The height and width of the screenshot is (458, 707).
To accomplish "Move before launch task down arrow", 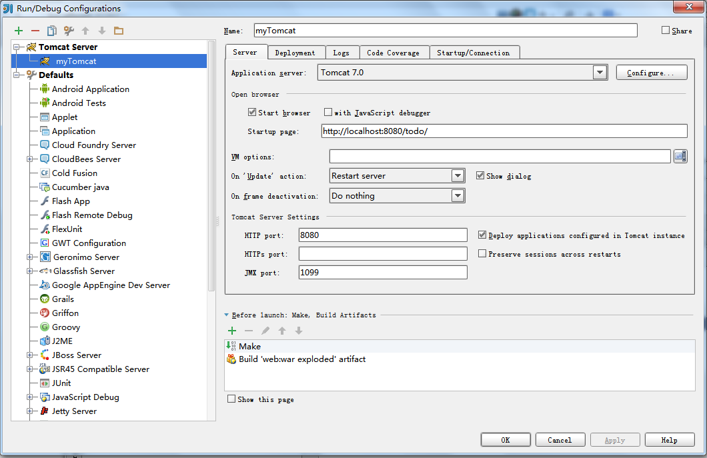I will click(x=299, y=331).
